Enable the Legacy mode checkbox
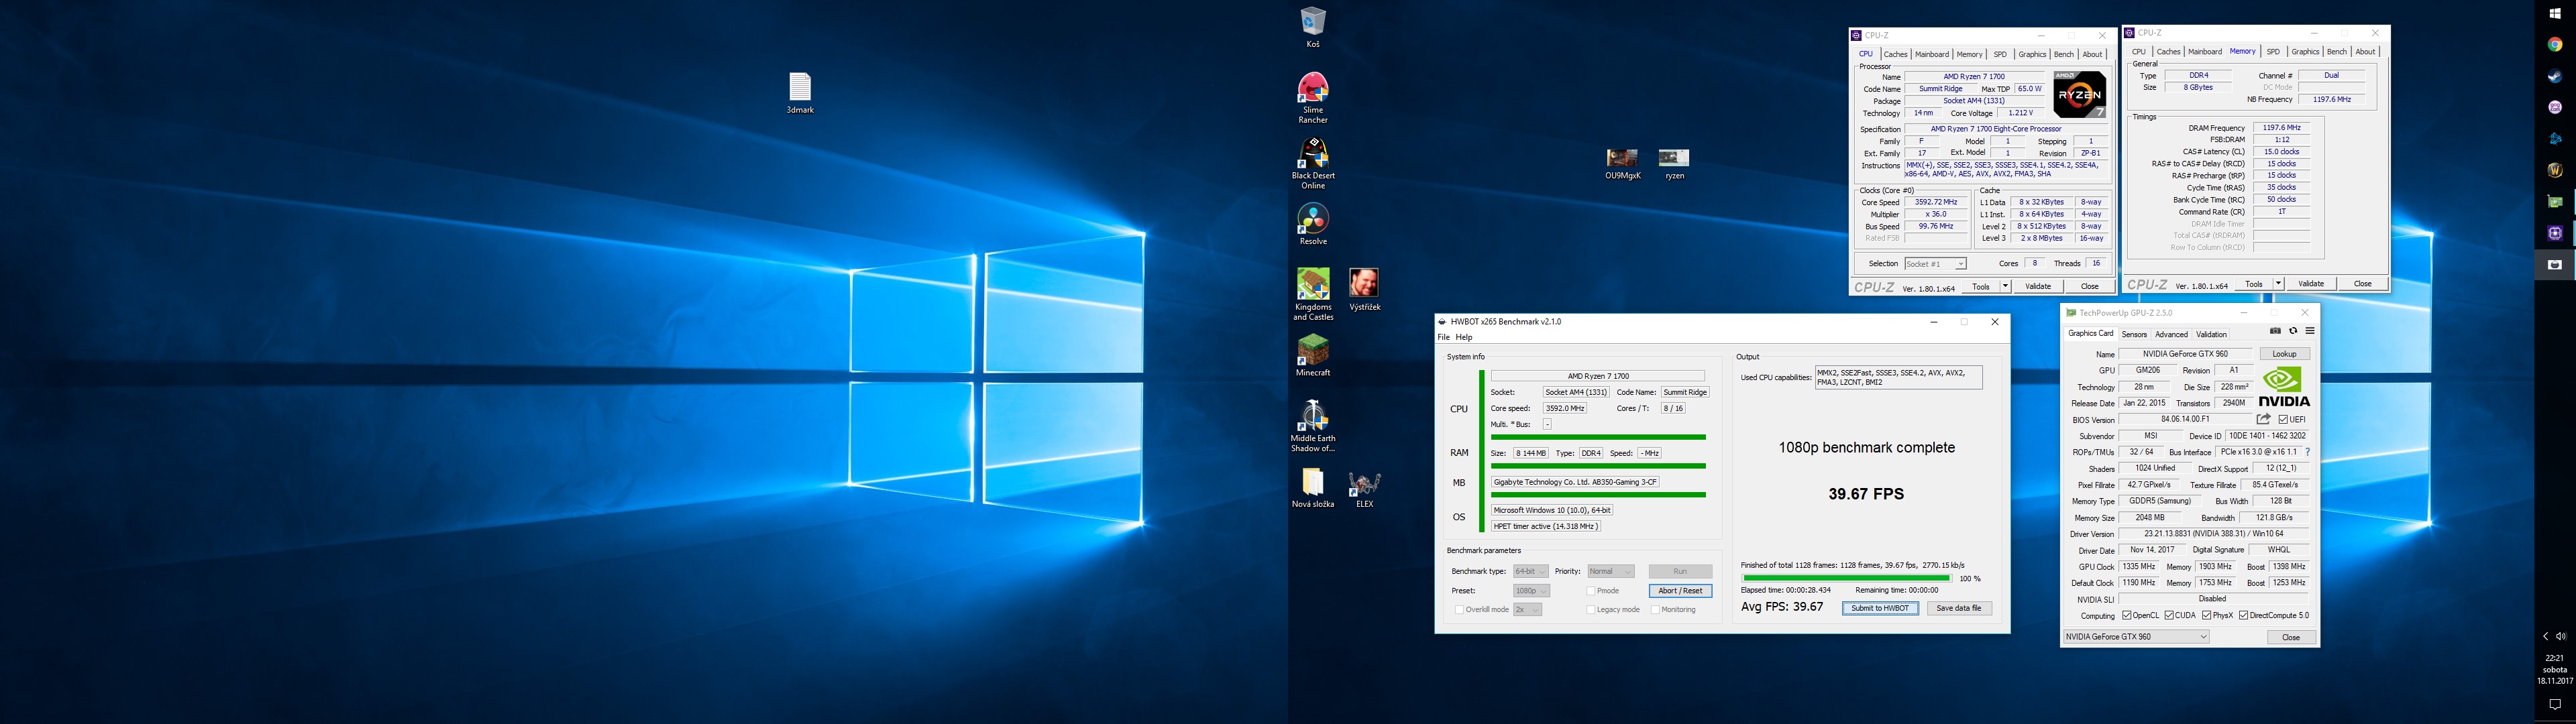2576x724 pixels. pyautogui.click(x=1591, y=609)
